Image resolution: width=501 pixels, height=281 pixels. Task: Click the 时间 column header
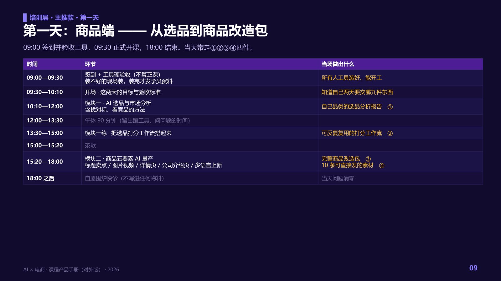click(x=52, y=64)
